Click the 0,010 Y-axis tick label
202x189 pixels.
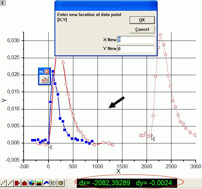(x=13, y=109)
